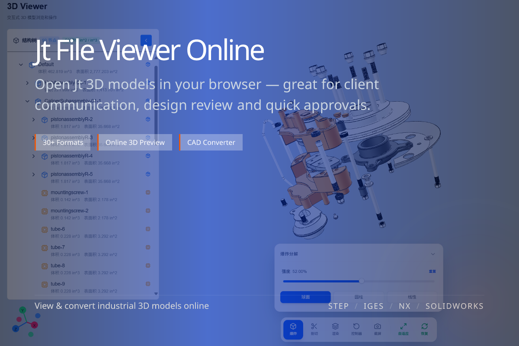Expand the pistonassemblyR-5 node

(x=34, y=174)
